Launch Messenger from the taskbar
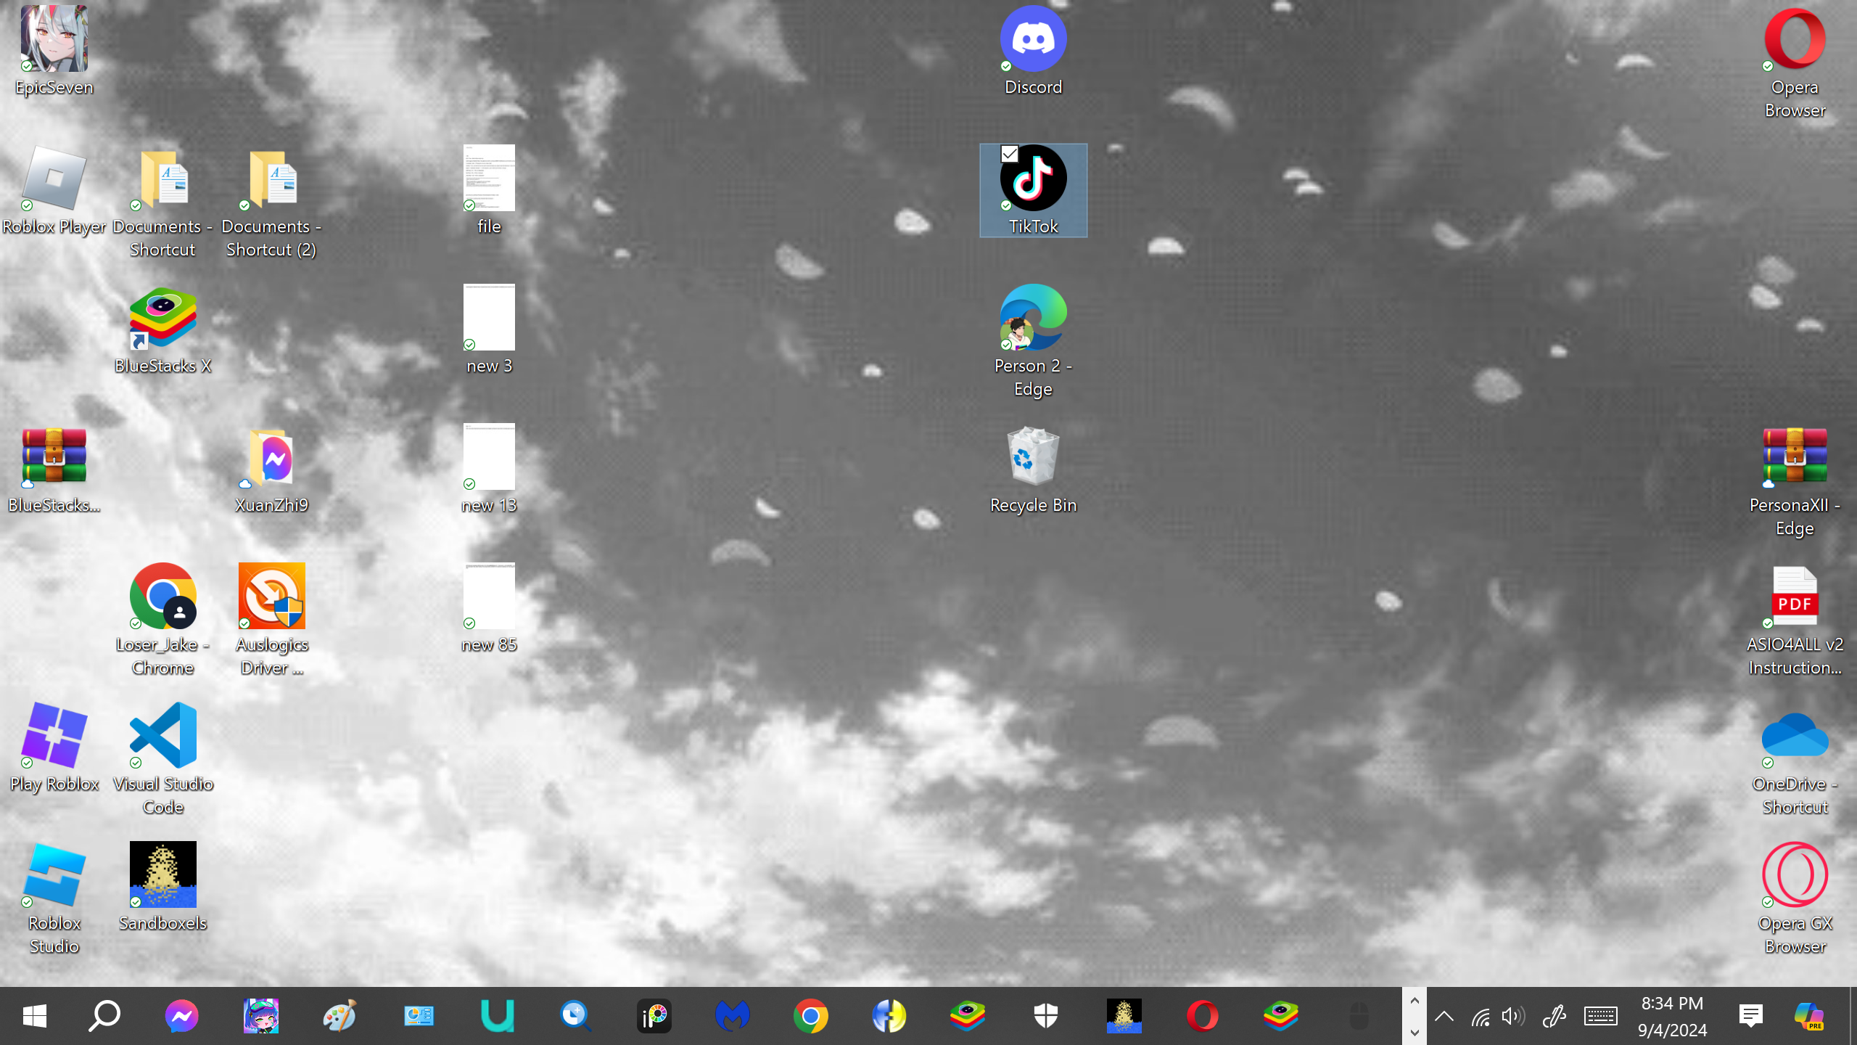 coord(181,1016)
